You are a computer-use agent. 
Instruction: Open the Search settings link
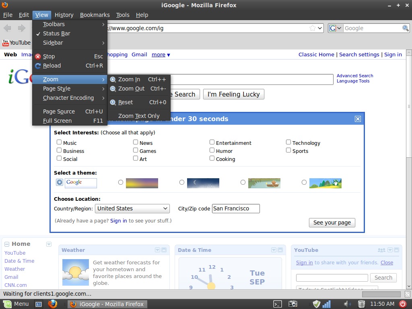click(359, 55)
